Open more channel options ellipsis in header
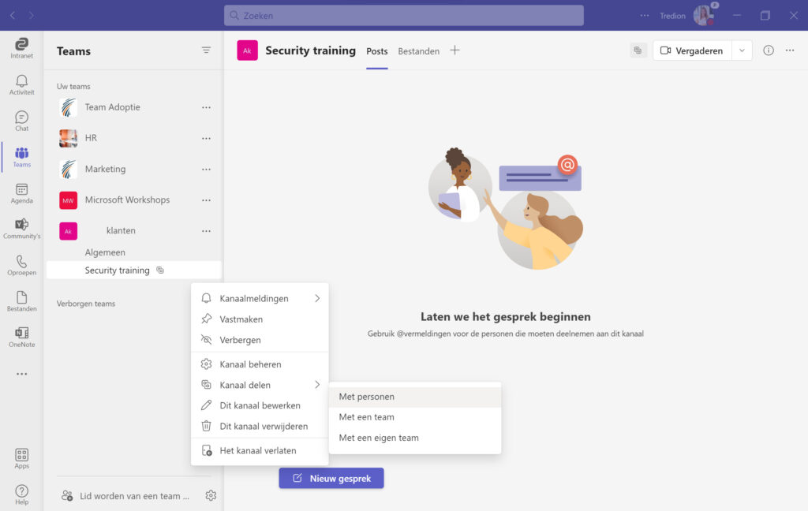This screenshot has width=808, height=511. click(790, 50)
